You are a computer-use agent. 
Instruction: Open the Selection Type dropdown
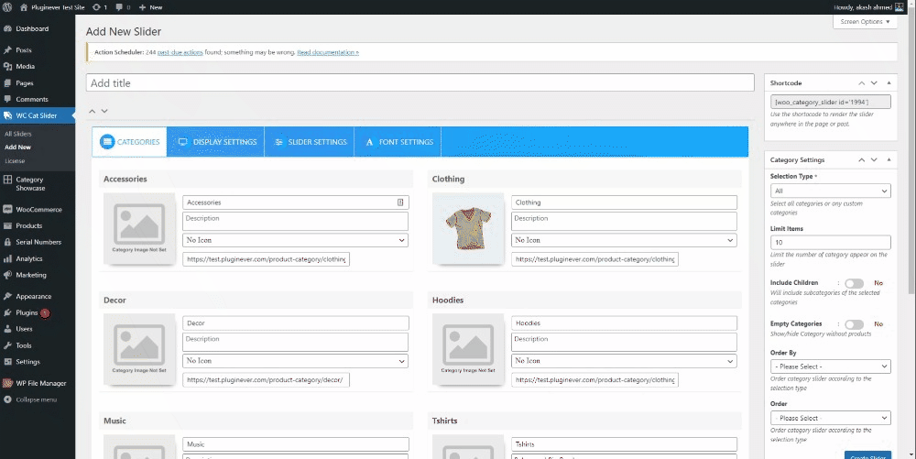click(x=830, y=191)
